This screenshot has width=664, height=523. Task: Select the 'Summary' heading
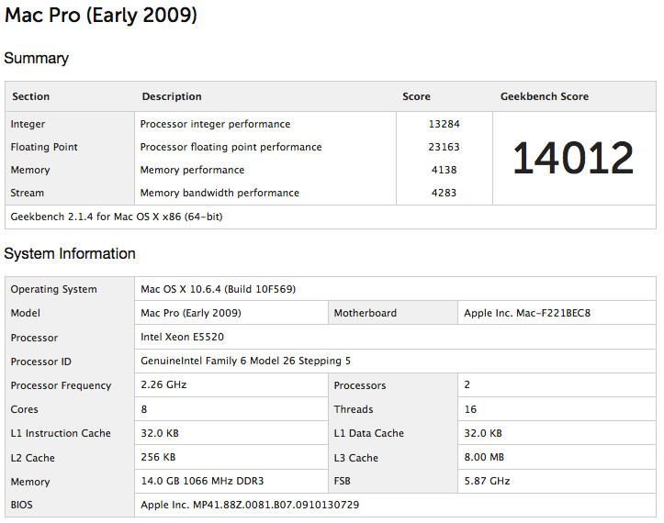tap(36, 59)
